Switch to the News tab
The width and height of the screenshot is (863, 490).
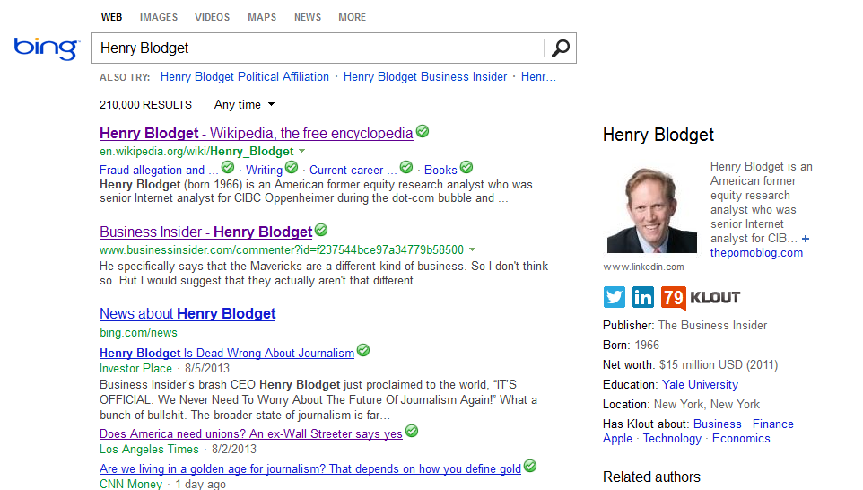coord(308,17)
